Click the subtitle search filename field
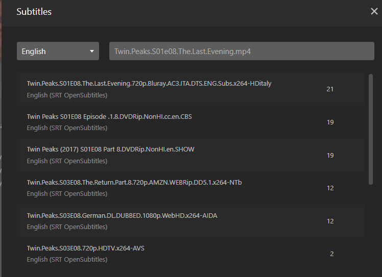The image size is (382, 277). click(242, 51)
